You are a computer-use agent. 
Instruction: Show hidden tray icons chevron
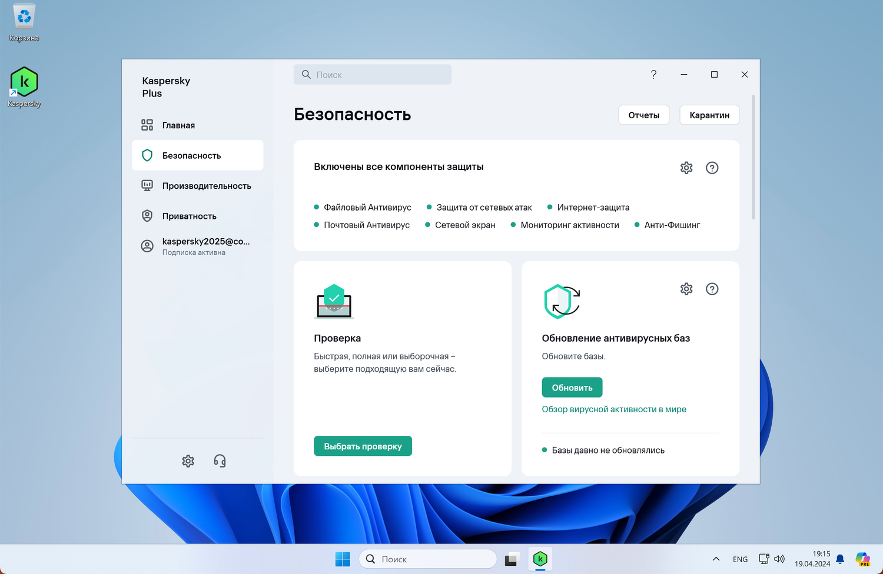pos(716,559)
